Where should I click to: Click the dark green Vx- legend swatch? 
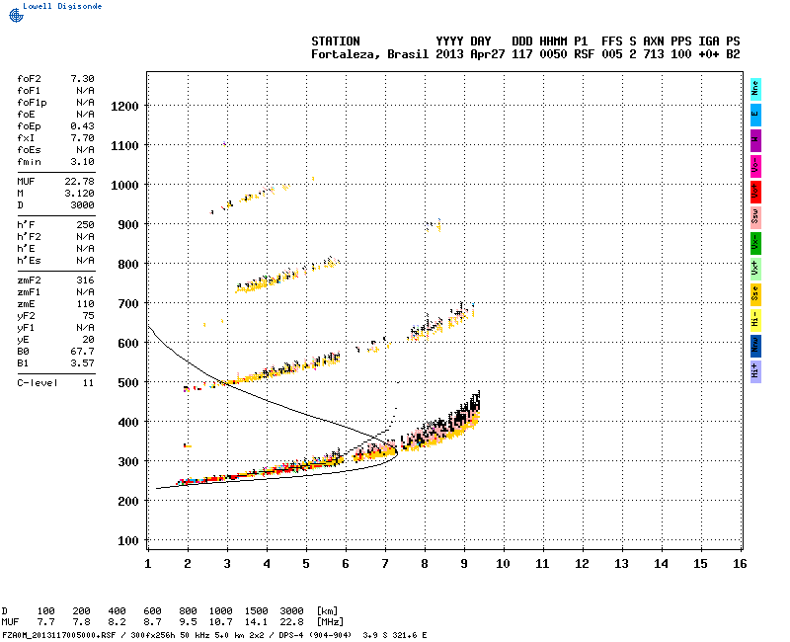pyautogui.click(x=755, y=243)
